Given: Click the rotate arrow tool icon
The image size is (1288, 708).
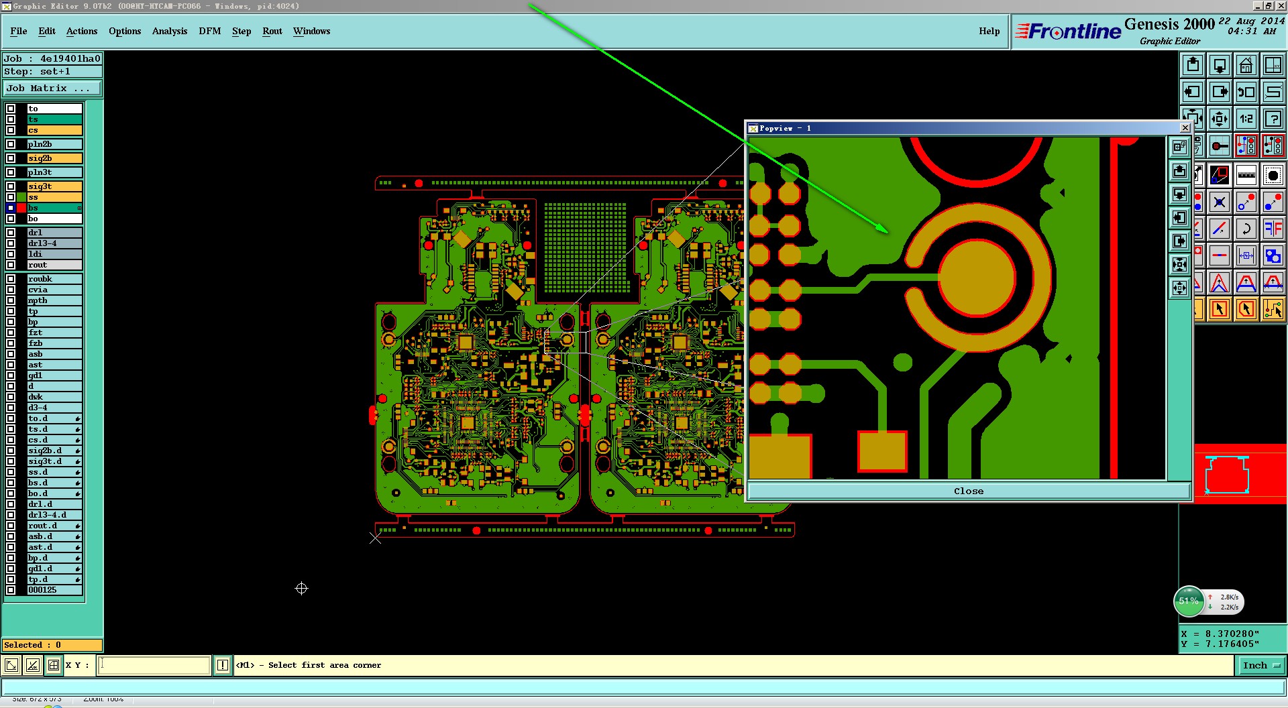Looking at the screenshot, I should [1246, 229].
